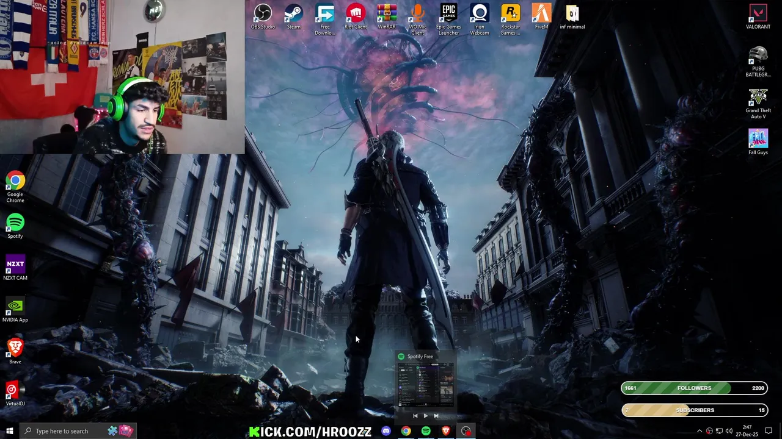Expand the hidden system tray icons
Image resolution: width=782 pixels, height=439 pixels.
click(x=700, y=431)
